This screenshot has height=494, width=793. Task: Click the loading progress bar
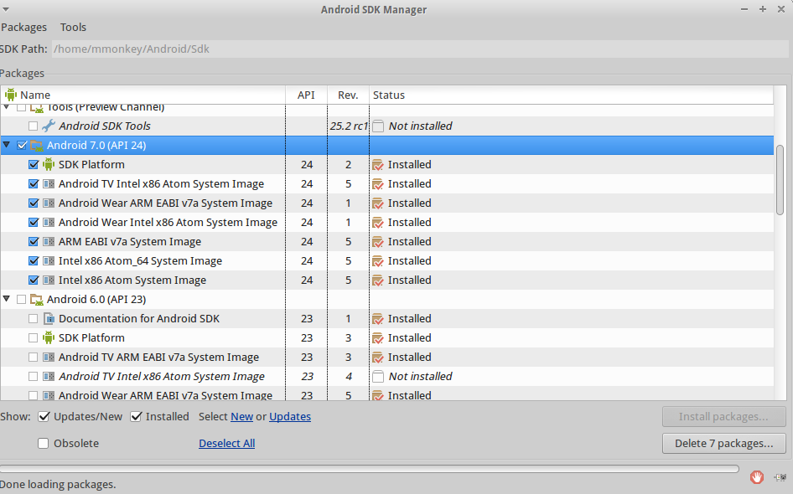(370, 469)
